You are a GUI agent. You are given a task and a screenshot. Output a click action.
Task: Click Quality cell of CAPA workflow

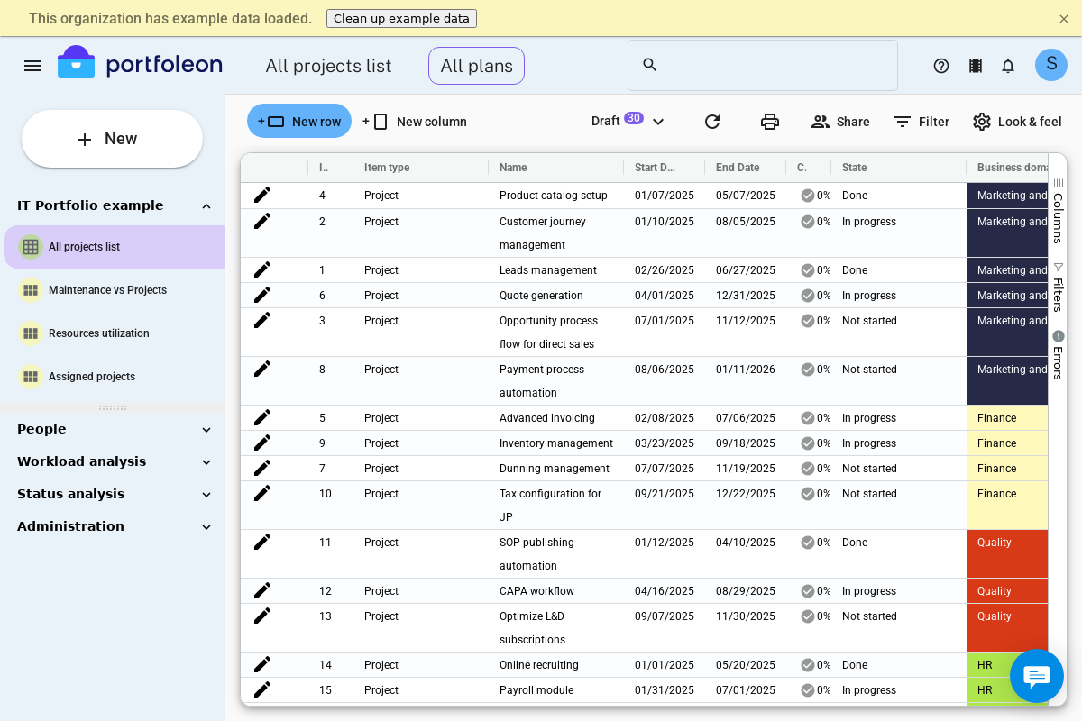[1007, 591]
